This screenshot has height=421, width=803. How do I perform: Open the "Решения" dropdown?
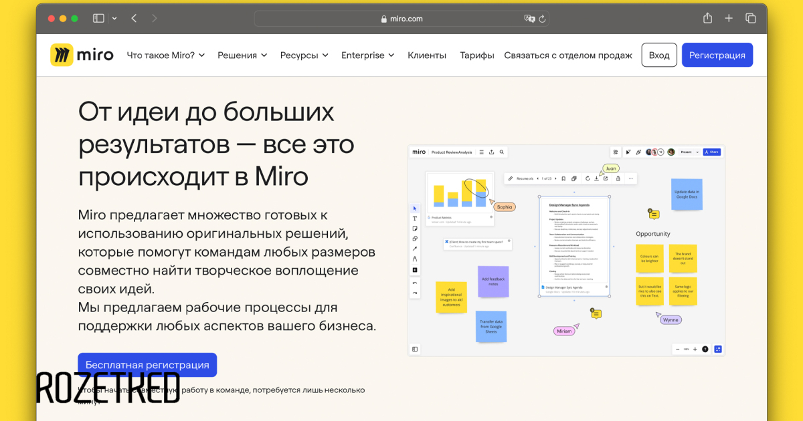pos(242,55)
